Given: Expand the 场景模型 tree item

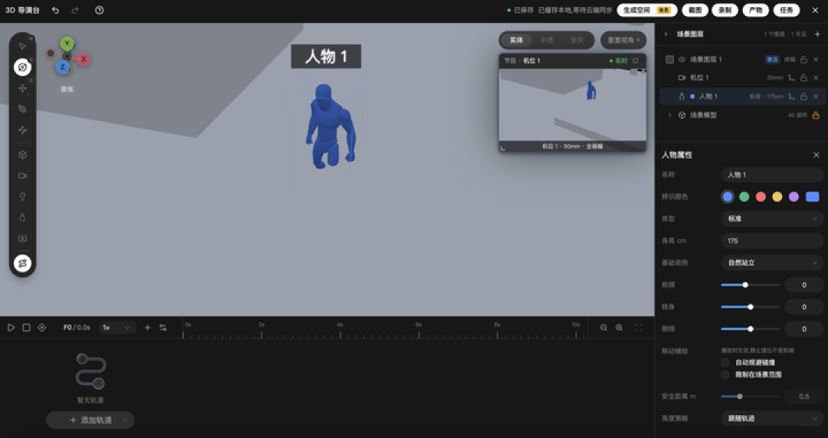Looking at the screenshot, I should 669,115.
